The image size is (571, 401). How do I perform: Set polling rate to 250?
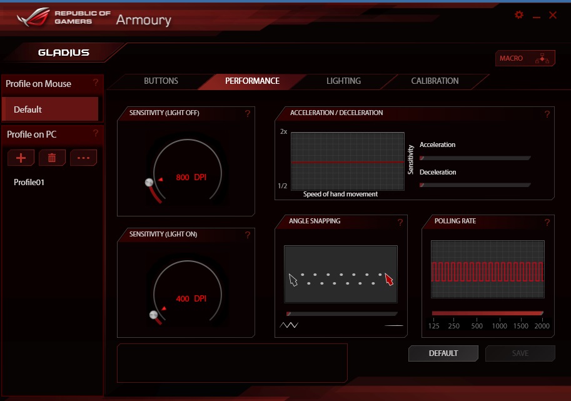(454, 325)
